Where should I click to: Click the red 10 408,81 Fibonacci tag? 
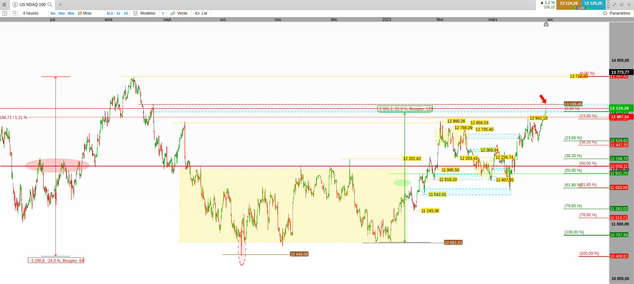pyautogui.click(x=619, y=256)
